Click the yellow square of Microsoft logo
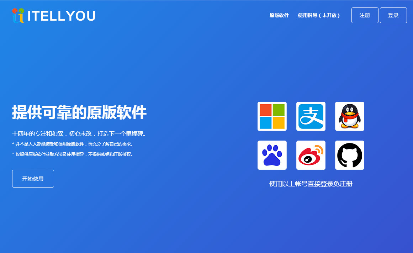 (279, 123)
